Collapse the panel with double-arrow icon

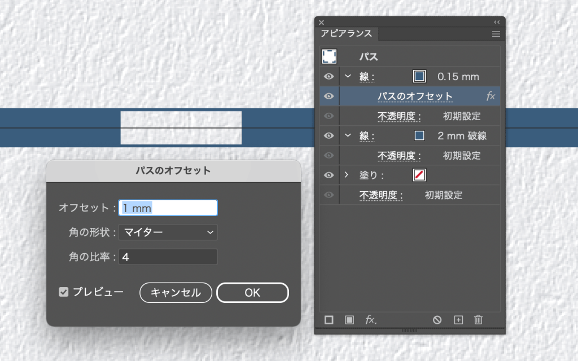pos(497,22)
